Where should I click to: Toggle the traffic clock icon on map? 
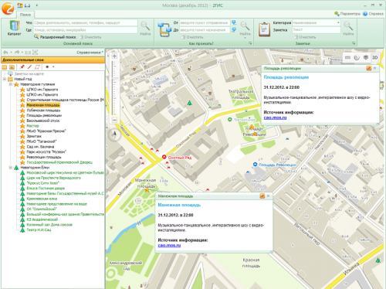coord(357,57)
